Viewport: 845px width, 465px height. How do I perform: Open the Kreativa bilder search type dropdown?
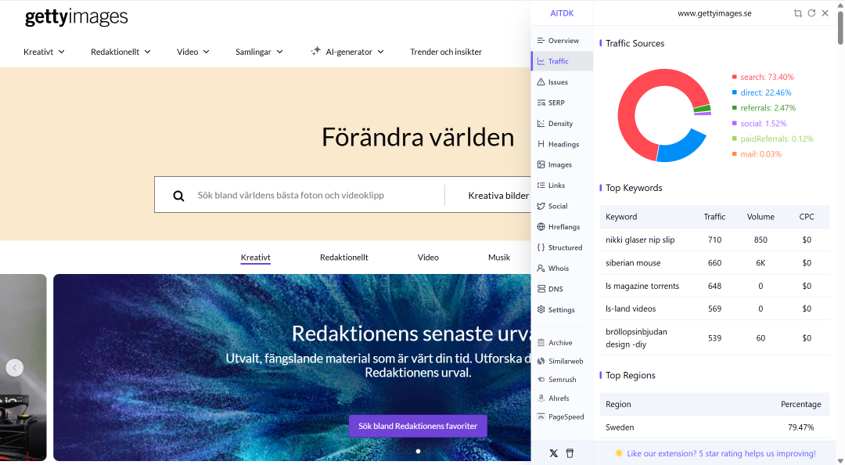pos(498,196)
